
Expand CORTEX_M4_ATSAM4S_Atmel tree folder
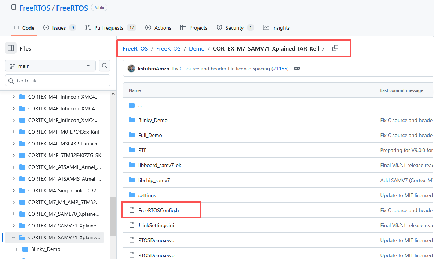point(14,179)
